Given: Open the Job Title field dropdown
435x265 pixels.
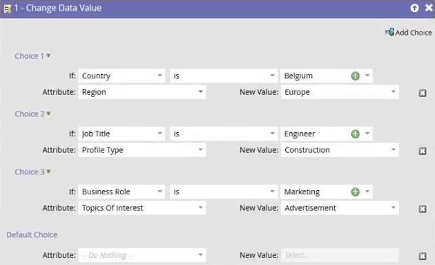Looking at the screenshot, I should tap(160, 134).
